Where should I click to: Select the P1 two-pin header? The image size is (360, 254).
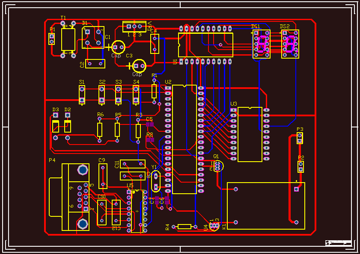[x=52, y=39]
